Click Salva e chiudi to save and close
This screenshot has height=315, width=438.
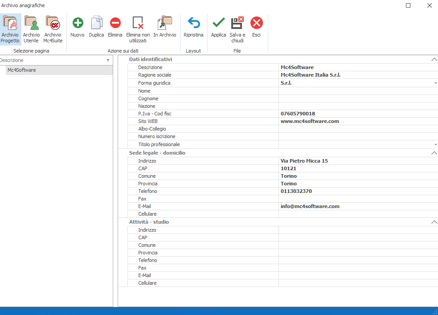click(x=237, y=29)
